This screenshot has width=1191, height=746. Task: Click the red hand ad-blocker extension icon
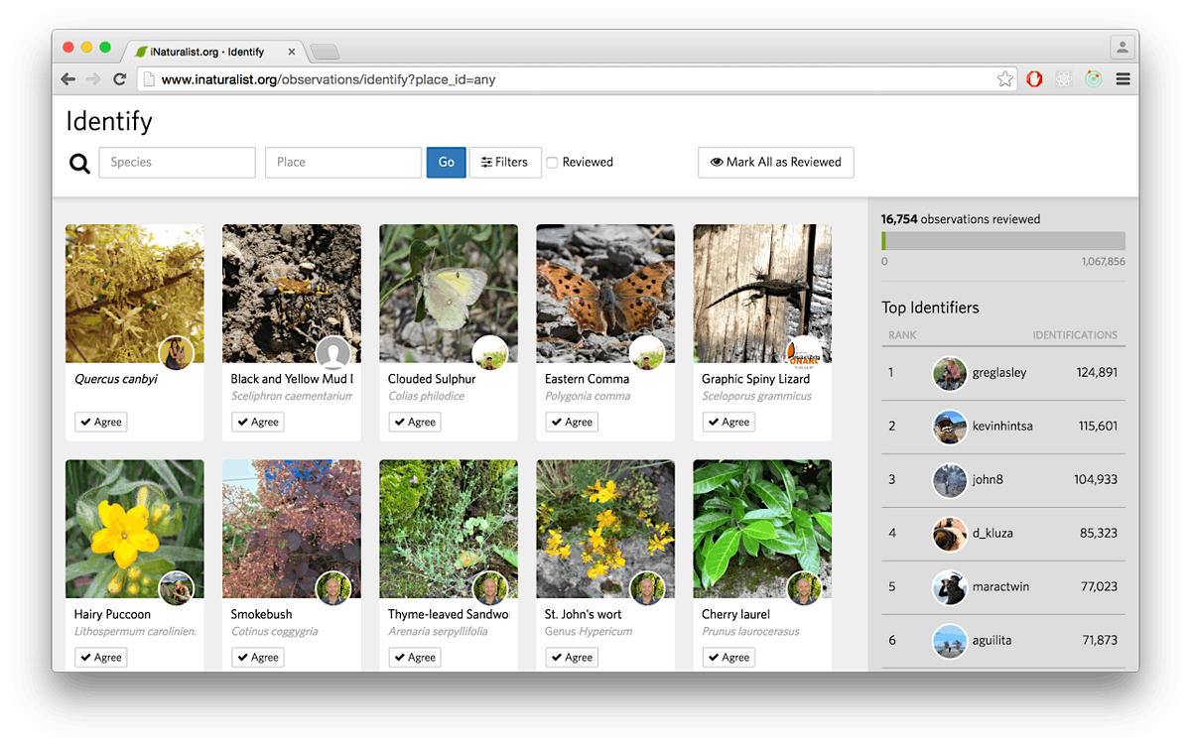click(1034, 78)
